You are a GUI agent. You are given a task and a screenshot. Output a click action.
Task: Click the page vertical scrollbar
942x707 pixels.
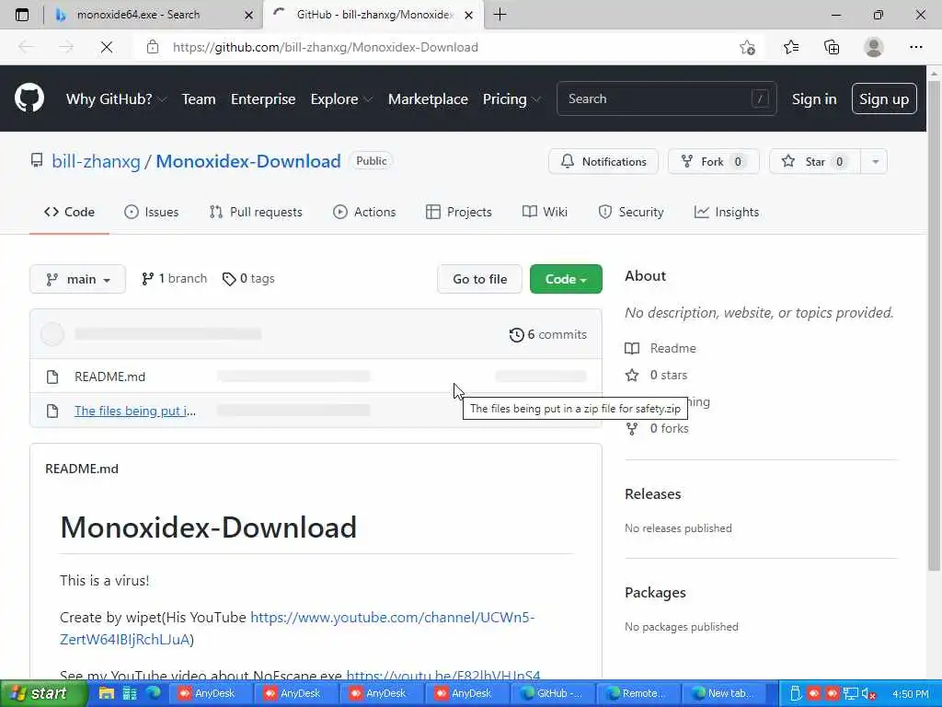[934, 325]
